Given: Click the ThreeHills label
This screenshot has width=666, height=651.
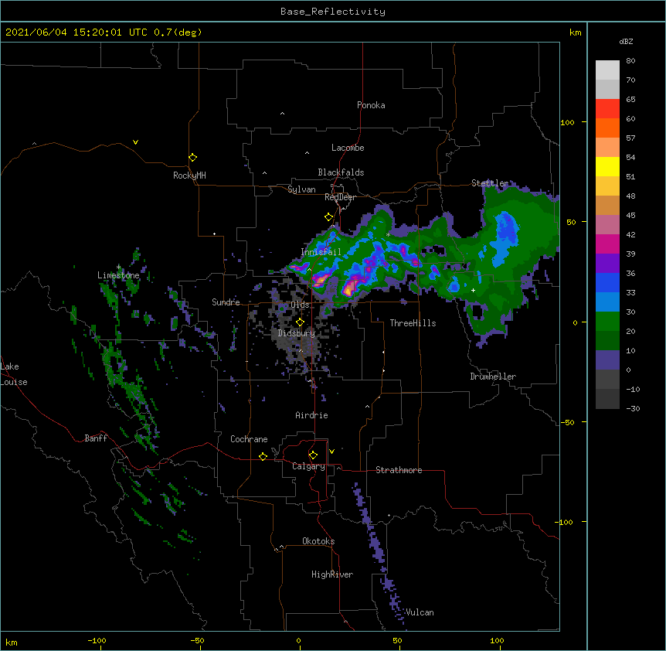Looking at the screenshot, I should coord(413,323).
